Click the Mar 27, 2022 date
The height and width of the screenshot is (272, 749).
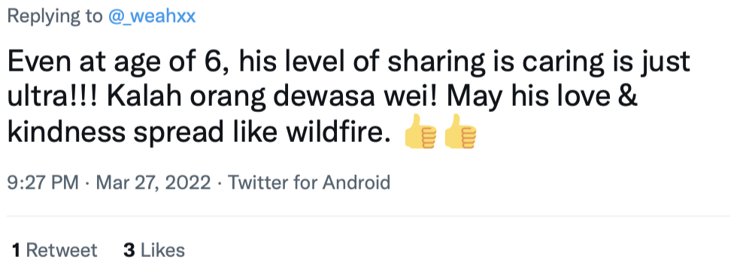[153, 183]
